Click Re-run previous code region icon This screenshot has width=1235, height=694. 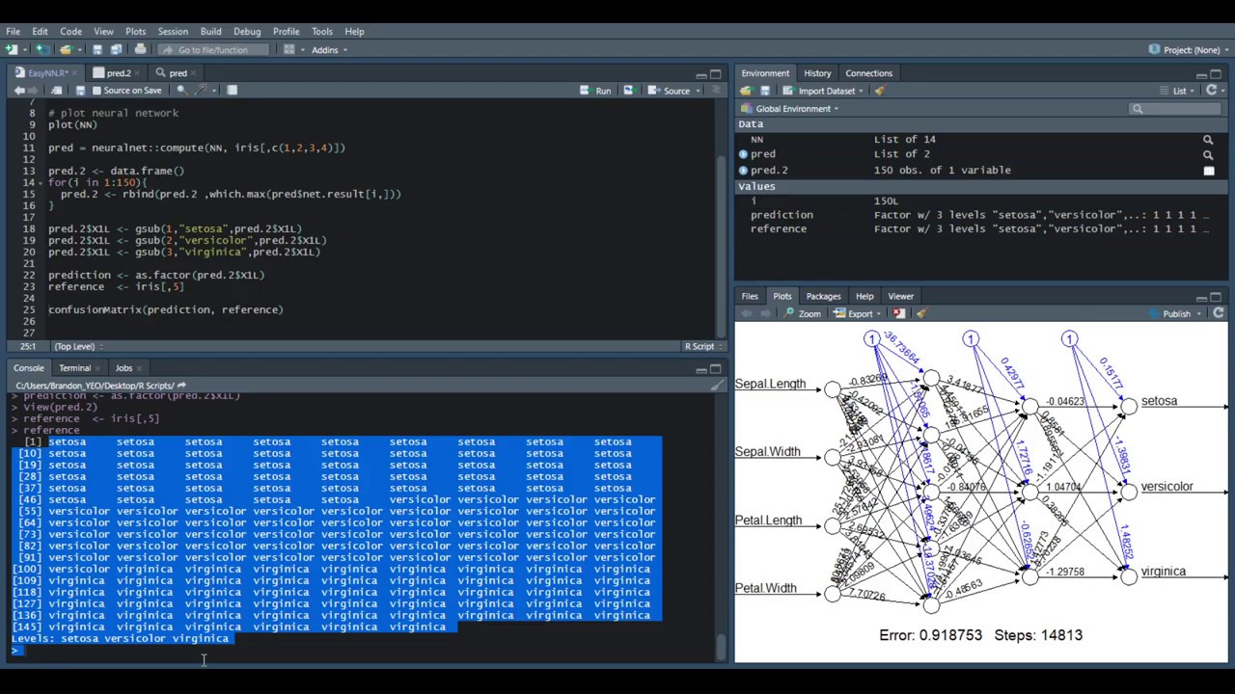tap(628, 91)
